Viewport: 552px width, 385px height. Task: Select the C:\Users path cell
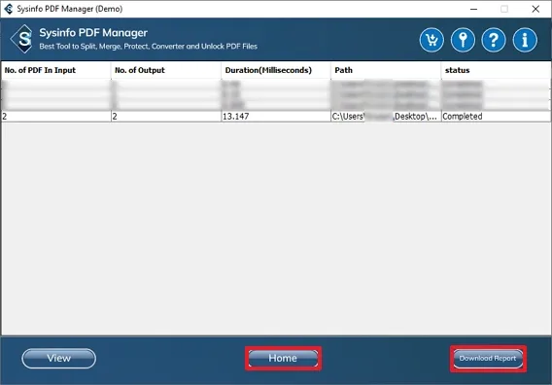point(386,117)
